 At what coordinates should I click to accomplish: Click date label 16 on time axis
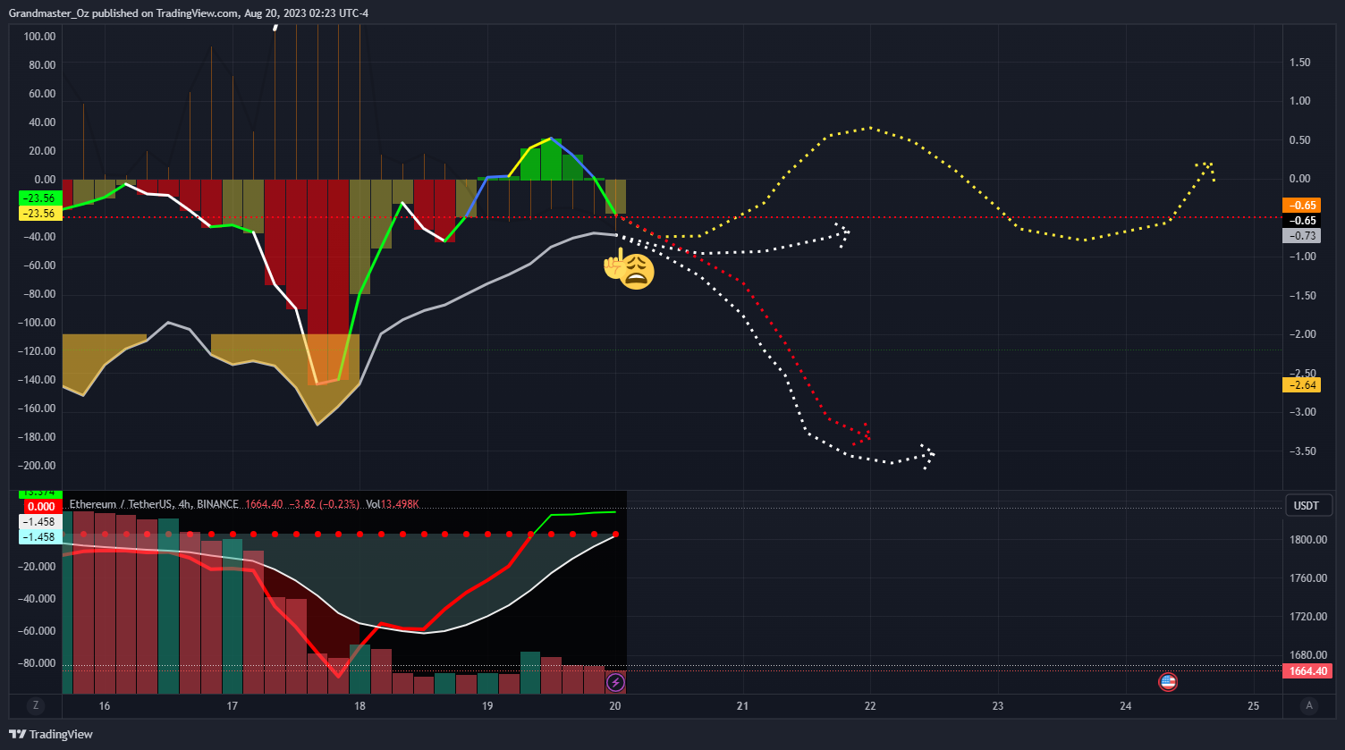click(105, 706)
